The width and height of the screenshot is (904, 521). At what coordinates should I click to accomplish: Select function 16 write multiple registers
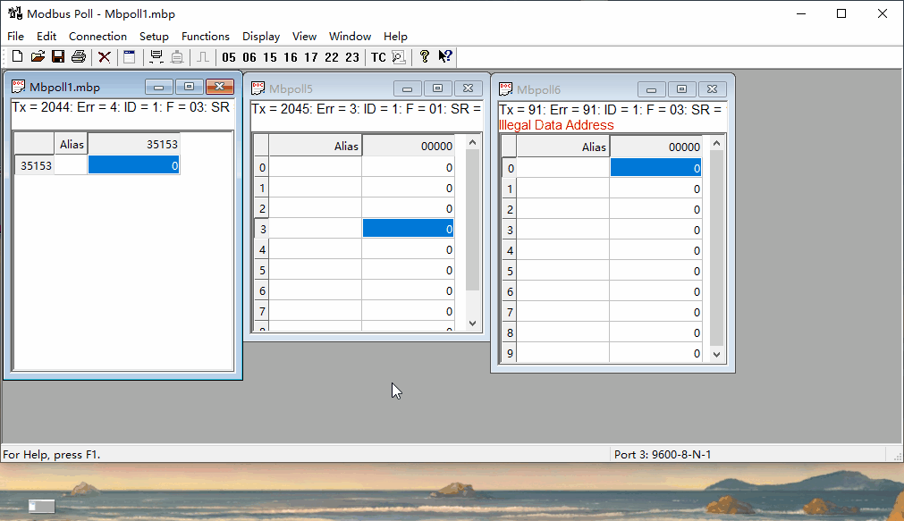(291, 57)
